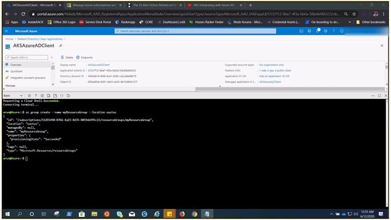
Task: Switch to Manage Azure subscriptions tab
Action: pos(93,5)
